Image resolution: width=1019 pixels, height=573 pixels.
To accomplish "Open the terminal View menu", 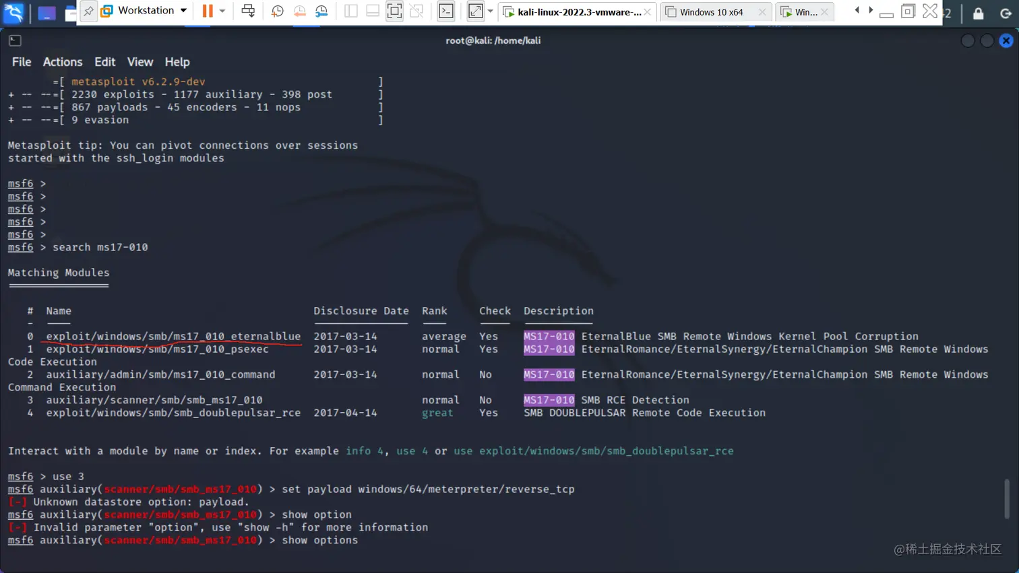I will tap(140, 62).
